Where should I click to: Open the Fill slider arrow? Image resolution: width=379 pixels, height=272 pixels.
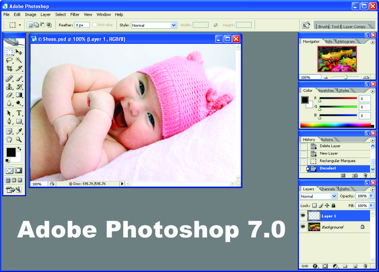point(372,205)
